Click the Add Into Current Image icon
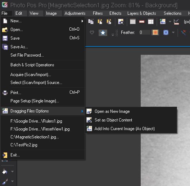Viewport: 190px width, 186px height. point(89,128)
